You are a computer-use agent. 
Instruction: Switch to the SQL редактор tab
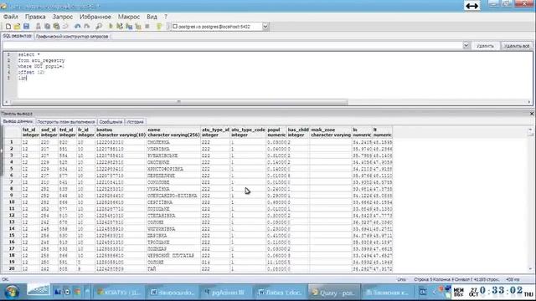(17, 36)
